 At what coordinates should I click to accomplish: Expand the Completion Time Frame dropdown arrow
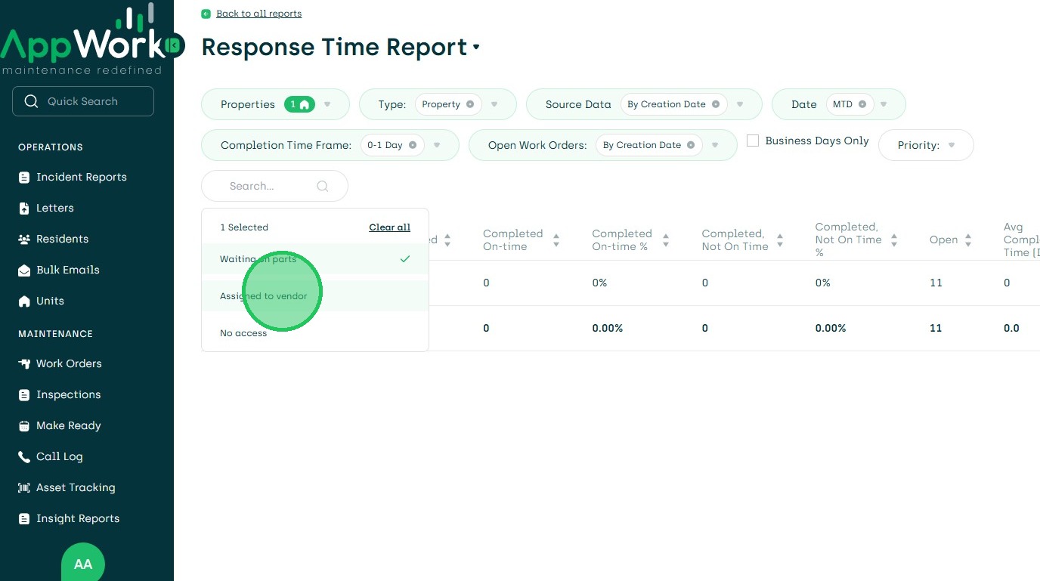(437, 145)
